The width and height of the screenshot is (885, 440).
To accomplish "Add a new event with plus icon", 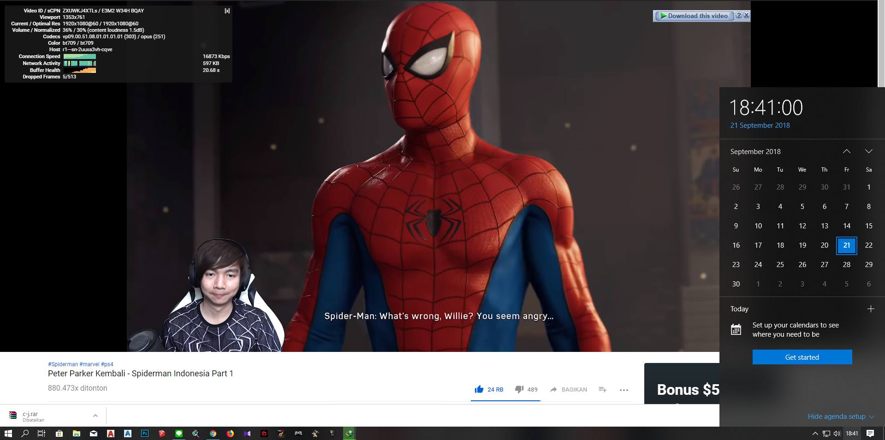I will pos(871,309).
